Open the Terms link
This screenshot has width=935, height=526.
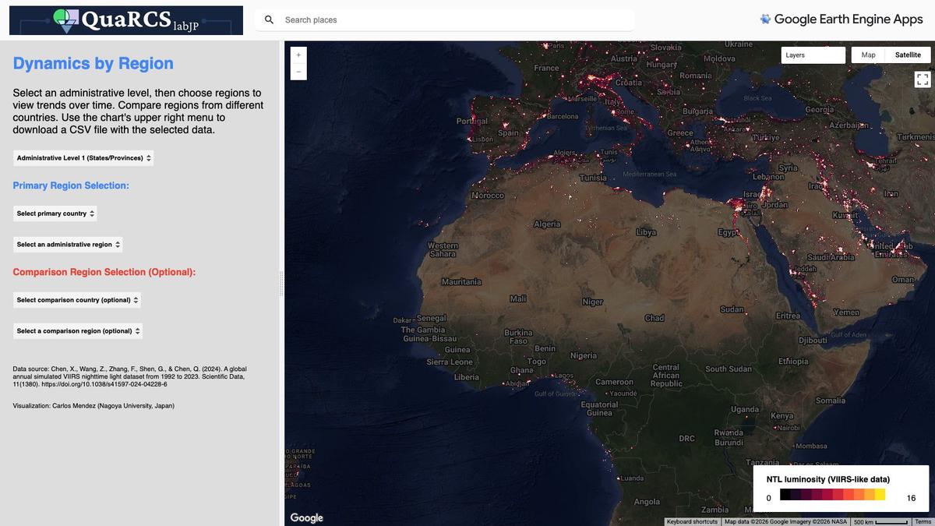pyautogui.click(x=923, y=521)
